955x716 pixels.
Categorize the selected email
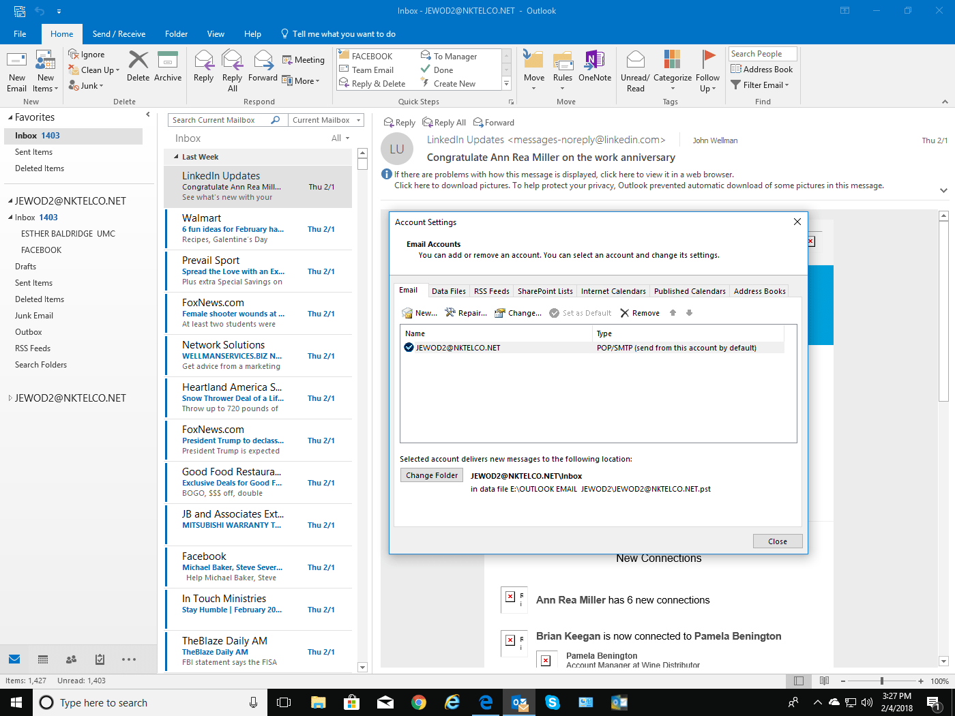[x=672, y=71]
